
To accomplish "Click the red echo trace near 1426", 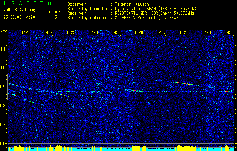I will 139,91.
